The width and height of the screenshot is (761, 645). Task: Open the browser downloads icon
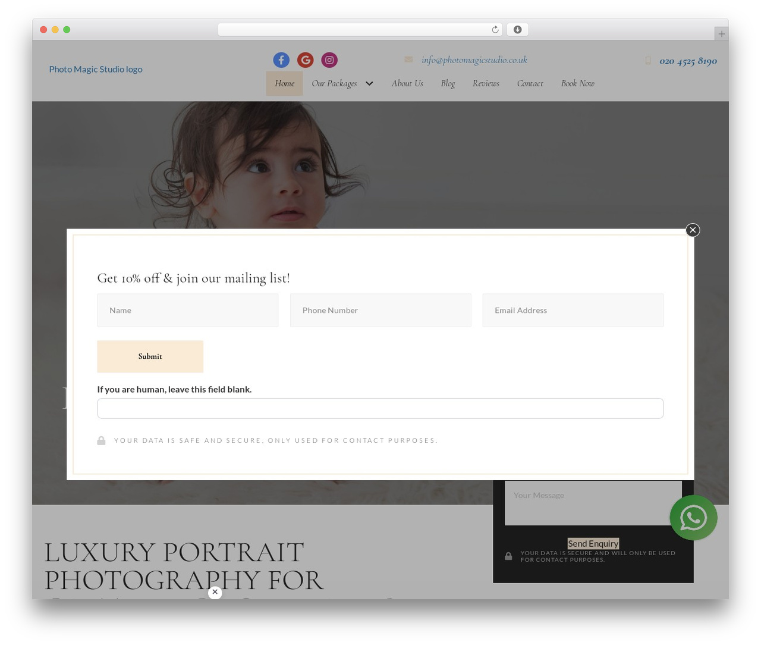518,30
